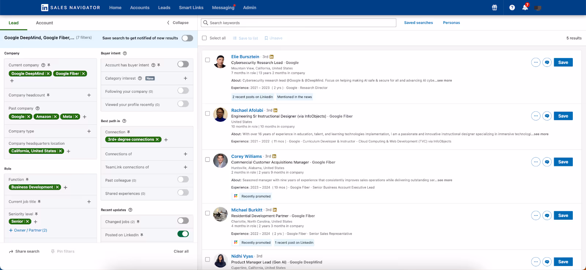Toggle Past colleague switch
Image resolution: width=586 pixels, height=270 pixels.
183,179
